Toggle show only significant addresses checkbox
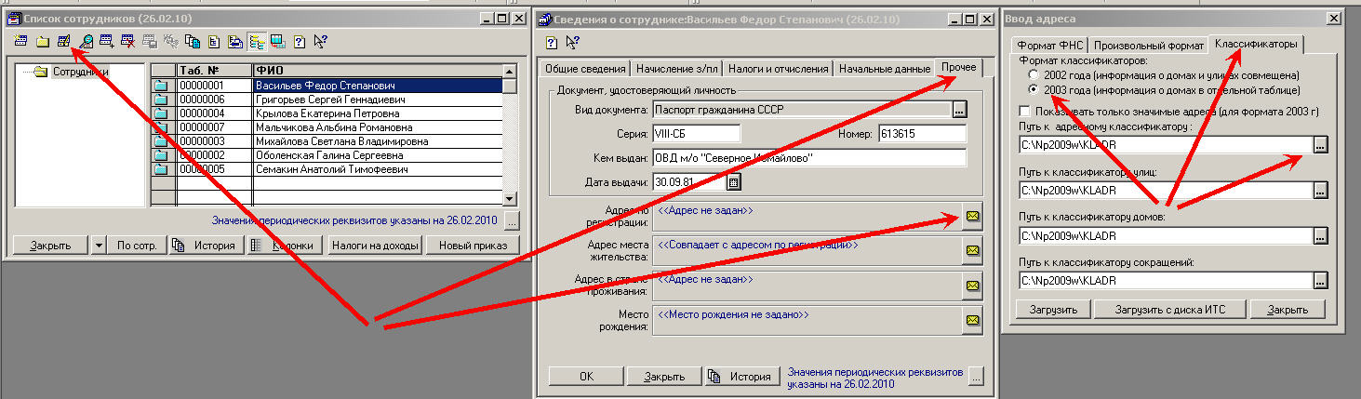The image size is (1361, 399). [x=1025, y=112]
